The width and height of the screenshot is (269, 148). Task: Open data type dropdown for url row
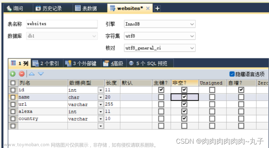tap(101, 104)
